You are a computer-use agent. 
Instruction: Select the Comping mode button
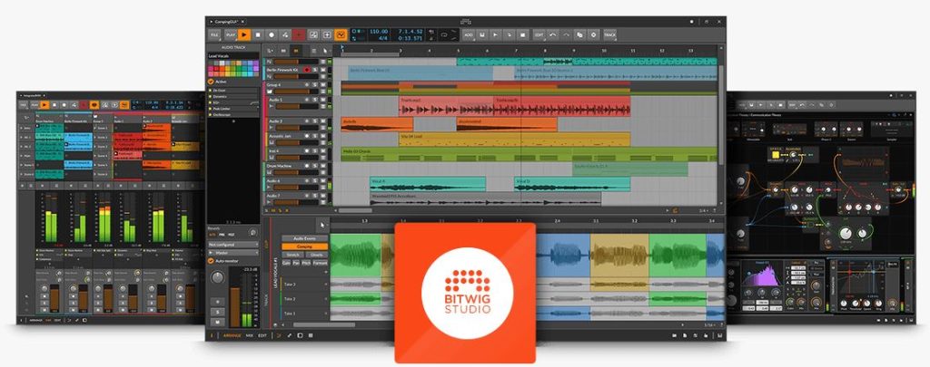(304, 246)
